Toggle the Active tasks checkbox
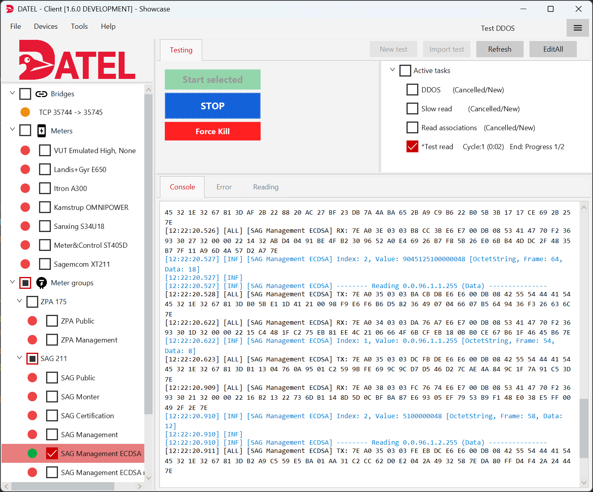The height and width of the screenshot is (492, 593). 405,71
